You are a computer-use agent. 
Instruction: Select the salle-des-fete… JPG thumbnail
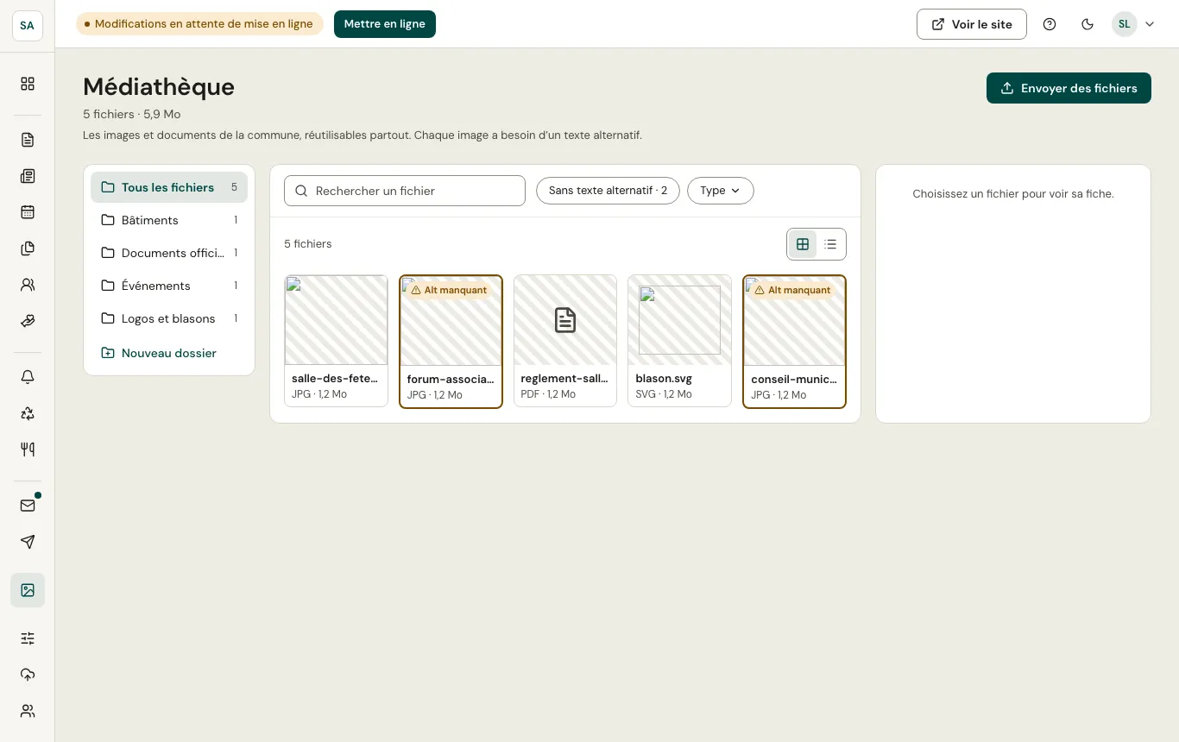click(336, 341)
